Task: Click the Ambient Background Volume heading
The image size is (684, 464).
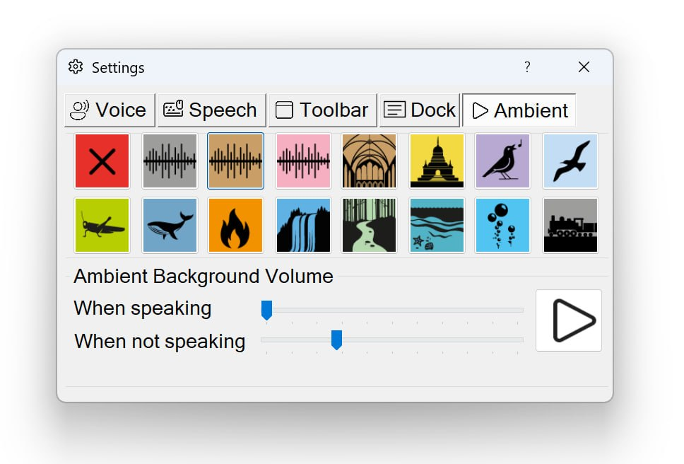Action: 204,277
